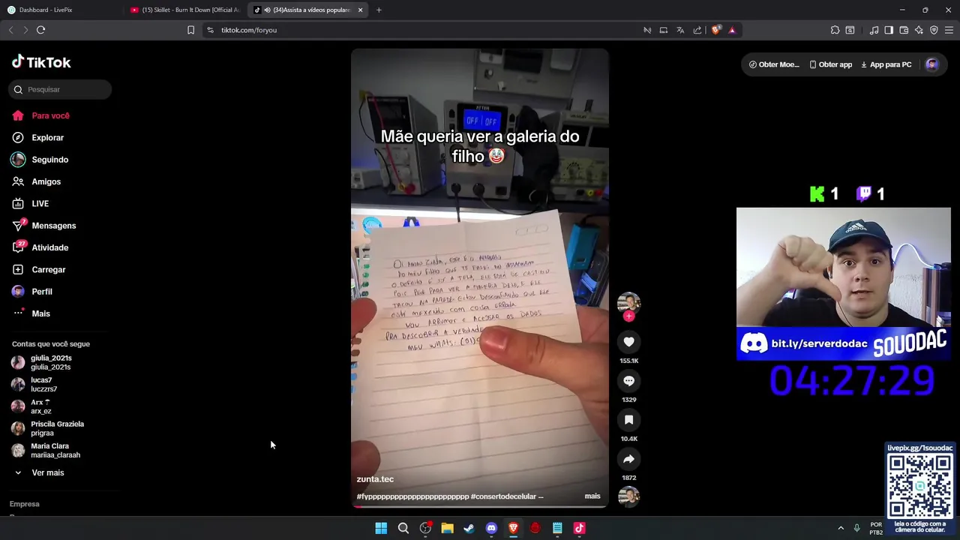960x540 pixels.
Task: Open the creator avatar beside video
Action: click(628, 303)
